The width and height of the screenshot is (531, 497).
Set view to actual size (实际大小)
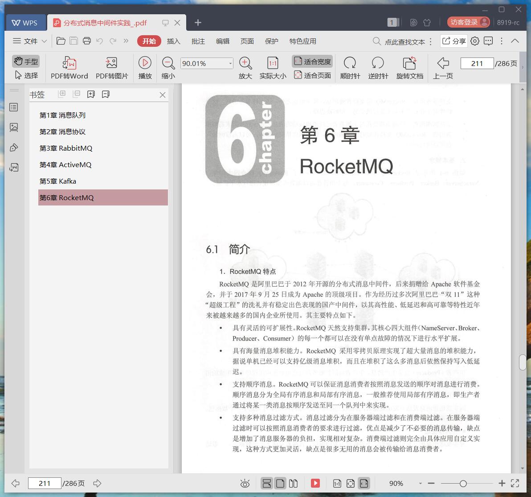pyautogui.click(x=273, y=68)
